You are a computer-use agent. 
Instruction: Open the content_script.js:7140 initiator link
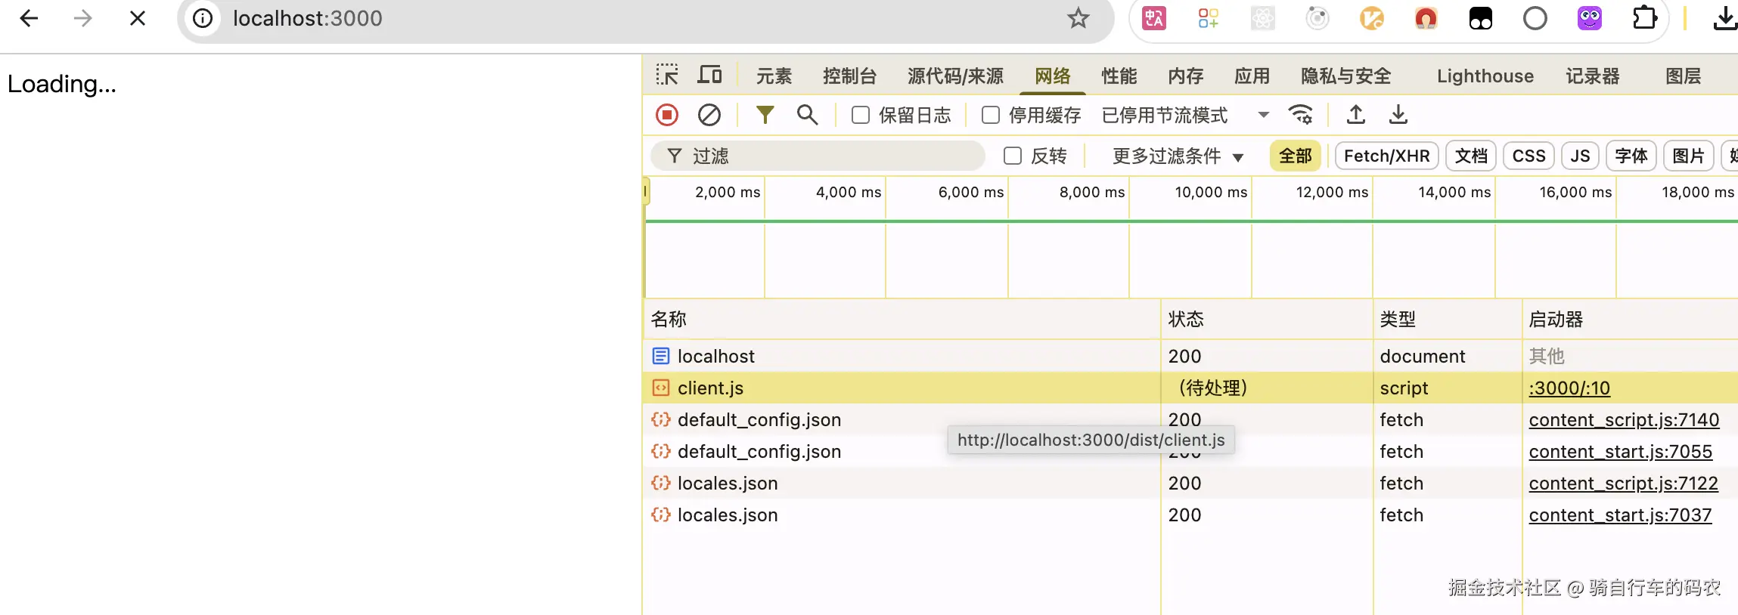(x=1623, y=419)
